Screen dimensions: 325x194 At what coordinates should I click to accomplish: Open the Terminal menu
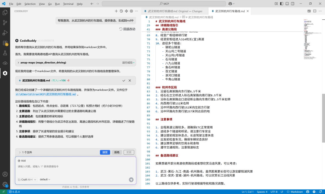[x=68, y=4]
